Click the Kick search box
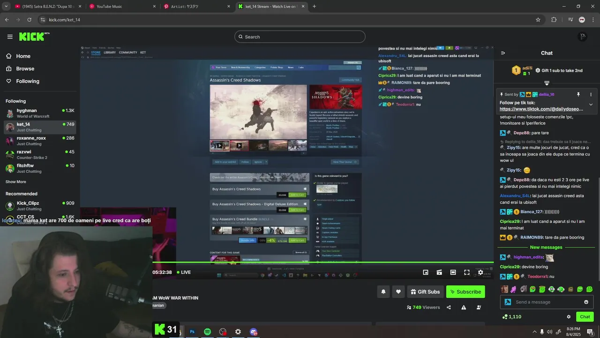 pos(300,37)
